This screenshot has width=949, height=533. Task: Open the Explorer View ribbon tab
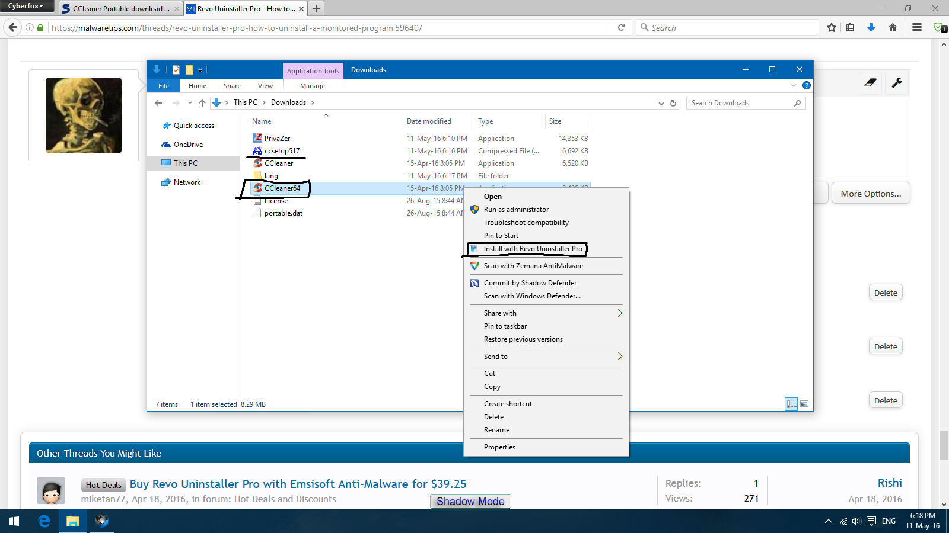pyautogui.click(x=265, y=86)
